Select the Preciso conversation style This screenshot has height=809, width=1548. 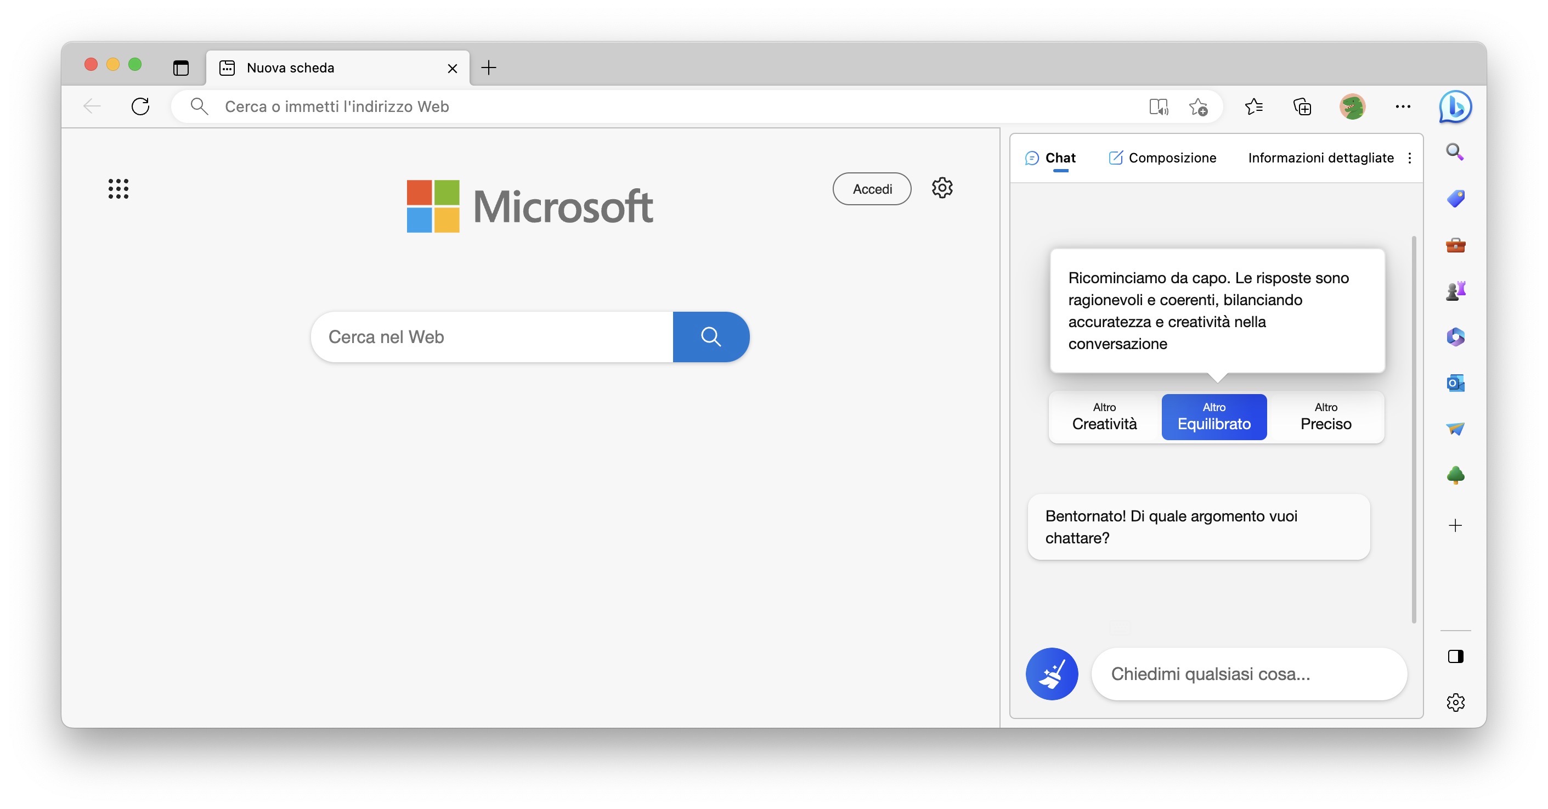pos(1325,417)
